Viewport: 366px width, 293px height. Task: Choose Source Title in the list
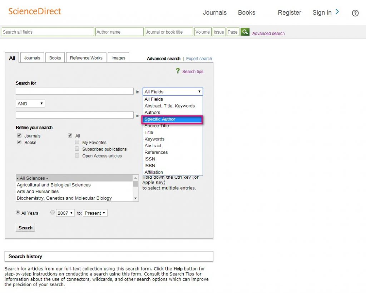pos(173,126)
